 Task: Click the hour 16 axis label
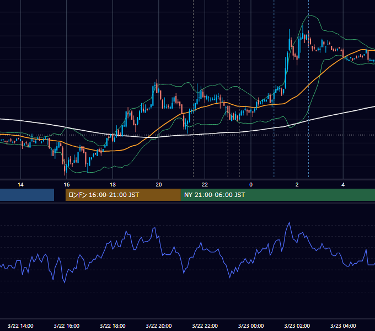(x=67, y=185)
